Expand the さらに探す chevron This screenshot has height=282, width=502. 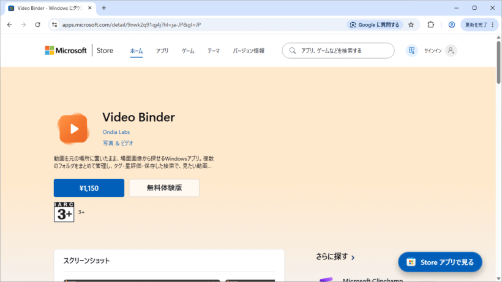(353, 258)
